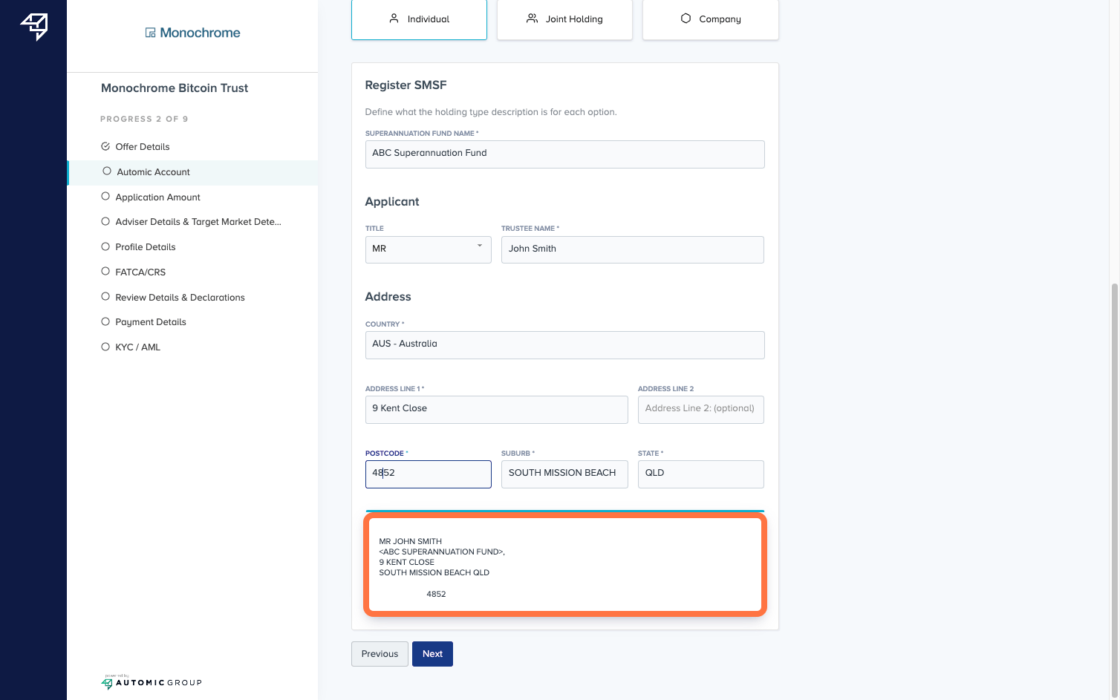Click the Offer Details checkmark icon

click(x=105, y=146)
